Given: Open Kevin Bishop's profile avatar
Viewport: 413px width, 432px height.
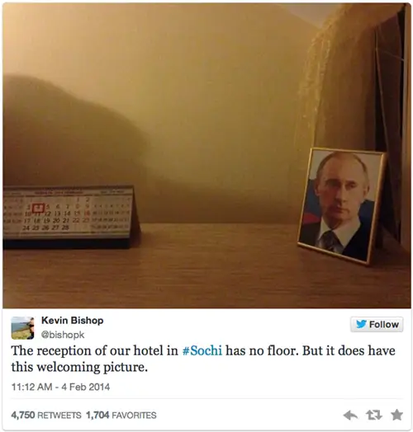Looking at the screenshot, I should pos(22,328).
